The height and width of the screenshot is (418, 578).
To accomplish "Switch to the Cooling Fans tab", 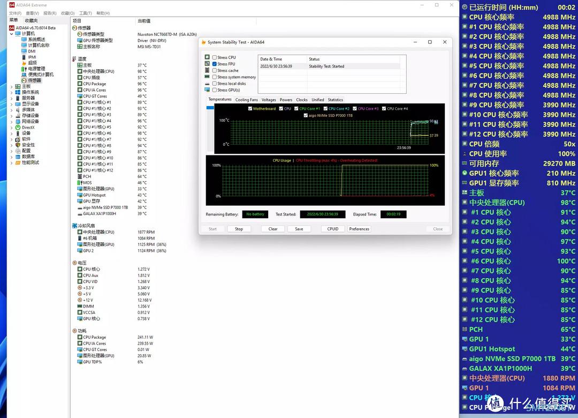I will 247,100.
